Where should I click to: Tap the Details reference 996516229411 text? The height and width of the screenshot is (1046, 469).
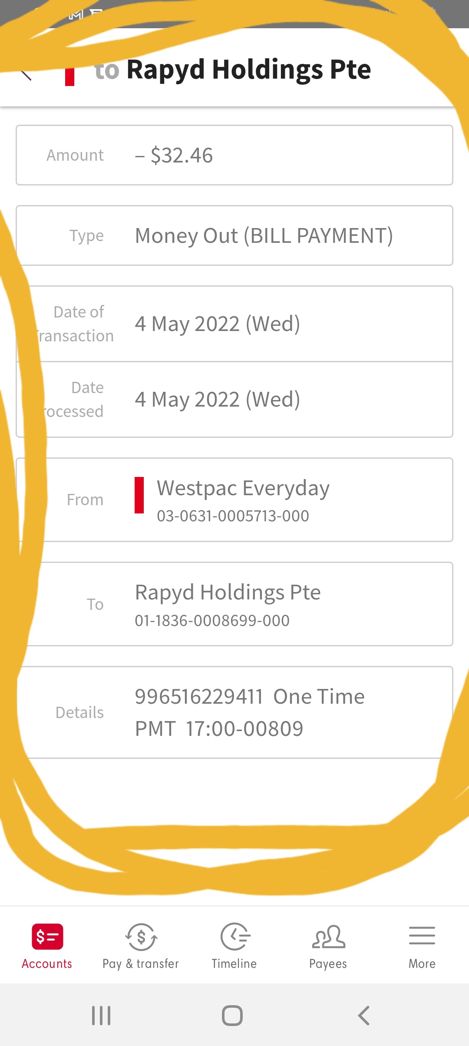pyautogui.click(x=199, y=697)
